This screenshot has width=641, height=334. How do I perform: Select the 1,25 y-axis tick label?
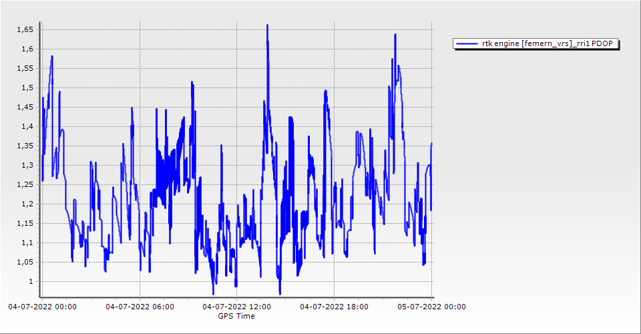(25, 184)
